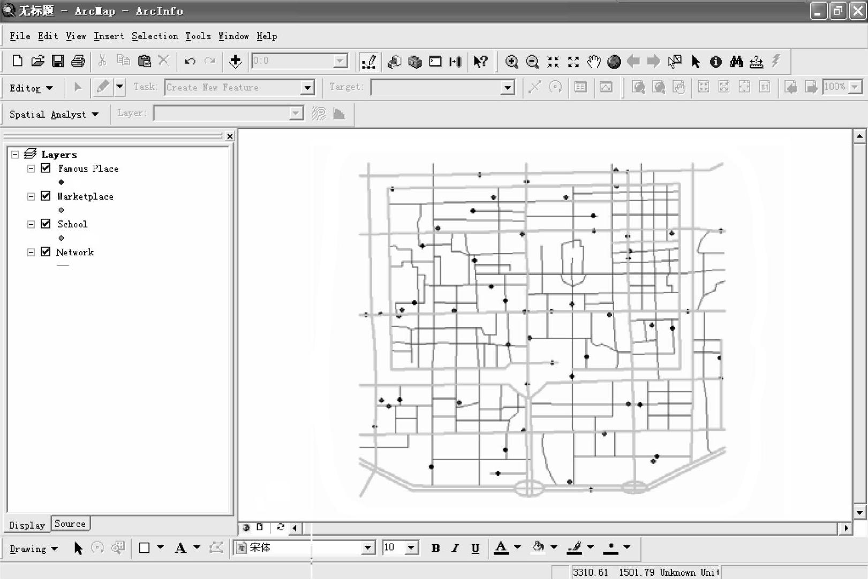Click the Full Extent globe icon

pyautogui.click(x=614, y=62)
